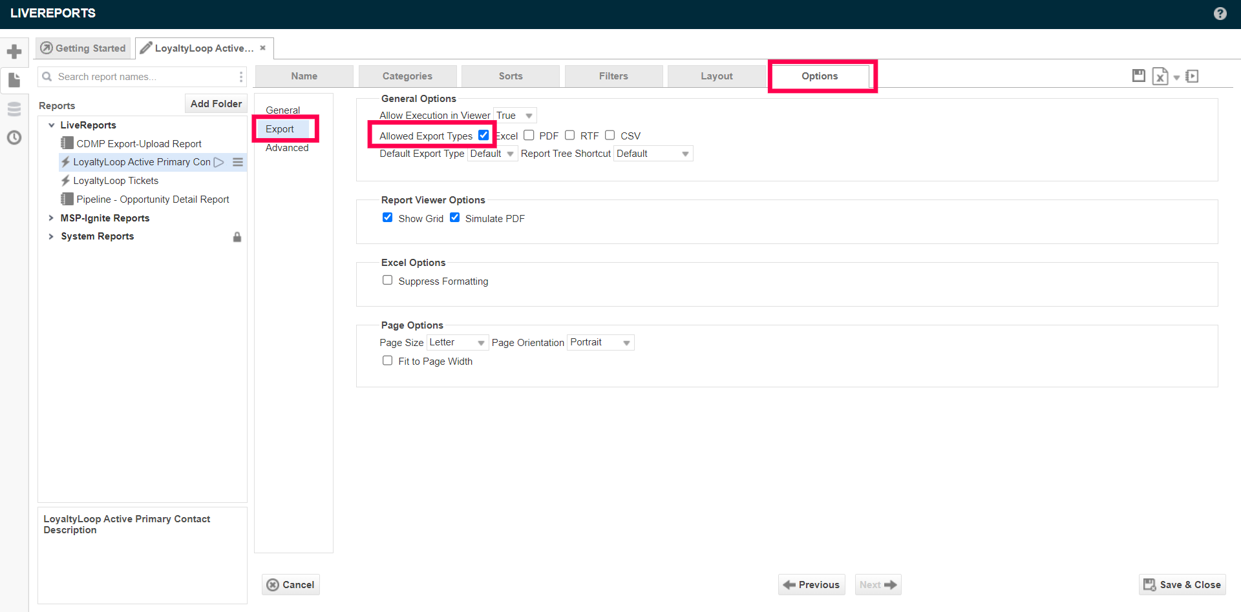Open the help question mark icon

[x=1220, y=14]
